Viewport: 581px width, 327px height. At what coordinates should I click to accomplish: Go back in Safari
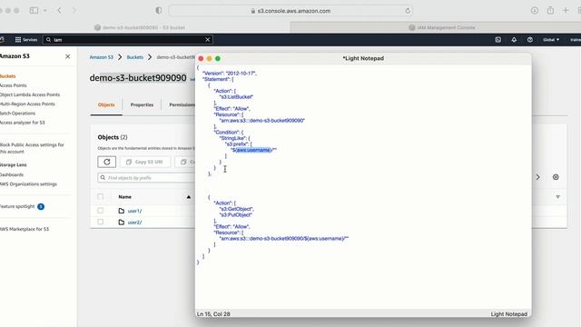60,10
